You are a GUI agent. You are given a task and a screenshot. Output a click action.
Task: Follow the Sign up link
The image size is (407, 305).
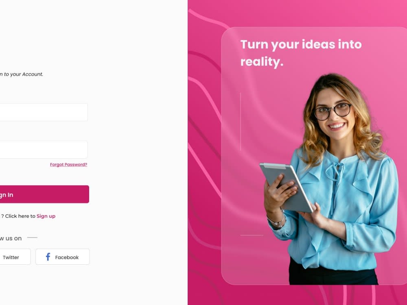pos(46,216)
